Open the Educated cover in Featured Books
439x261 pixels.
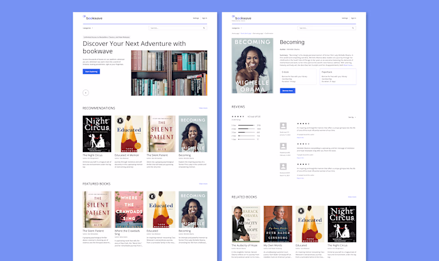(x=161, y=210)
